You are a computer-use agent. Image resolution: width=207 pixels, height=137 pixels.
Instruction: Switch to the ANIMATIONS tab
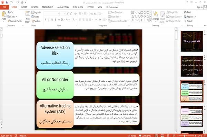coord(63,7)
